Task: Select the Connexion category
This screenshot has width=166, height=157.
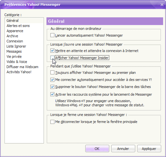Action: pos(24,41)
